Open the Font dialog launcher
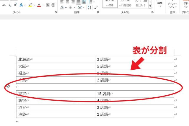This screenshot has height=126, width=189. pyautogui.click(x=56, y=12)
